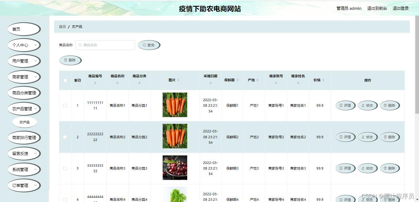This screenshot has height=202, width=419.
Task: Check the row 4 checkbox
Action: 65,200
